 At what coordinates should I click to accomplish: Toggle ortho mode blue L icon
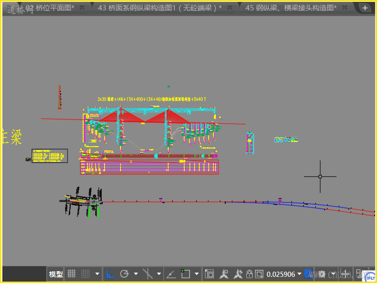pos(110,274)
